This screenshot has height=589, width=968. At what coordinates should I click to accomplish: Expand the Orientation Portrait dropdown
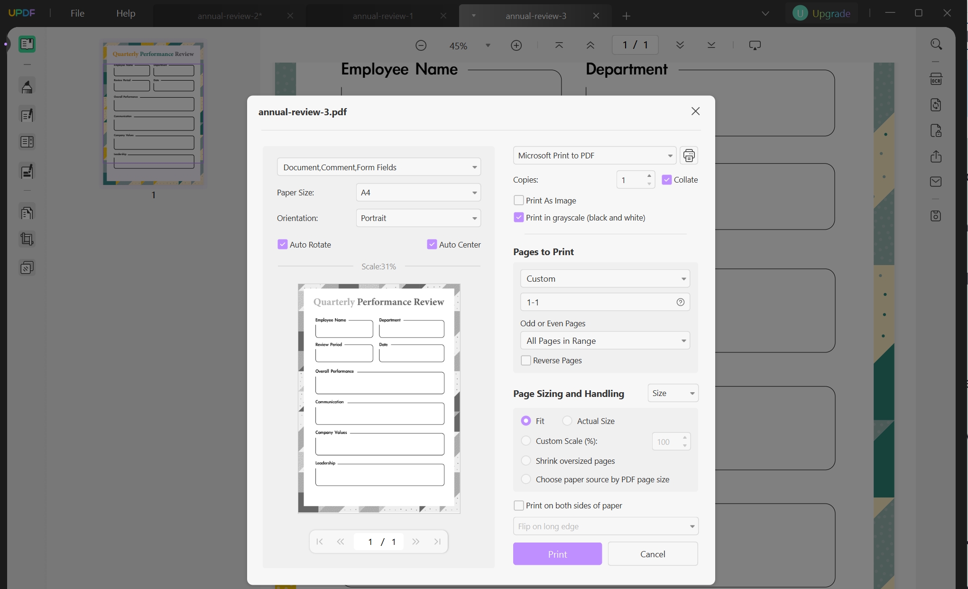(418, 218)
